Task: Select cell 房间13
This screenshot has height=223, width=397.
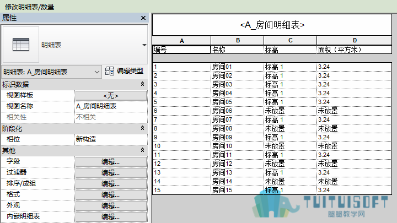Action: 238,172
